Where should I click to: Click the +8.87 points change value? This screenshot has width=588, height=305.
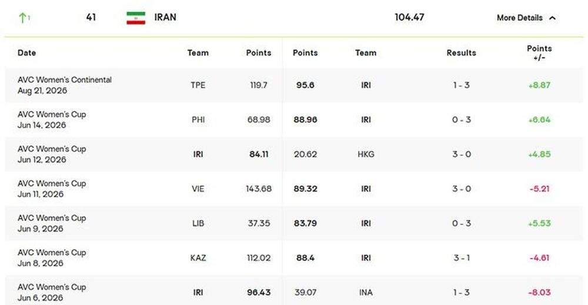539,85
